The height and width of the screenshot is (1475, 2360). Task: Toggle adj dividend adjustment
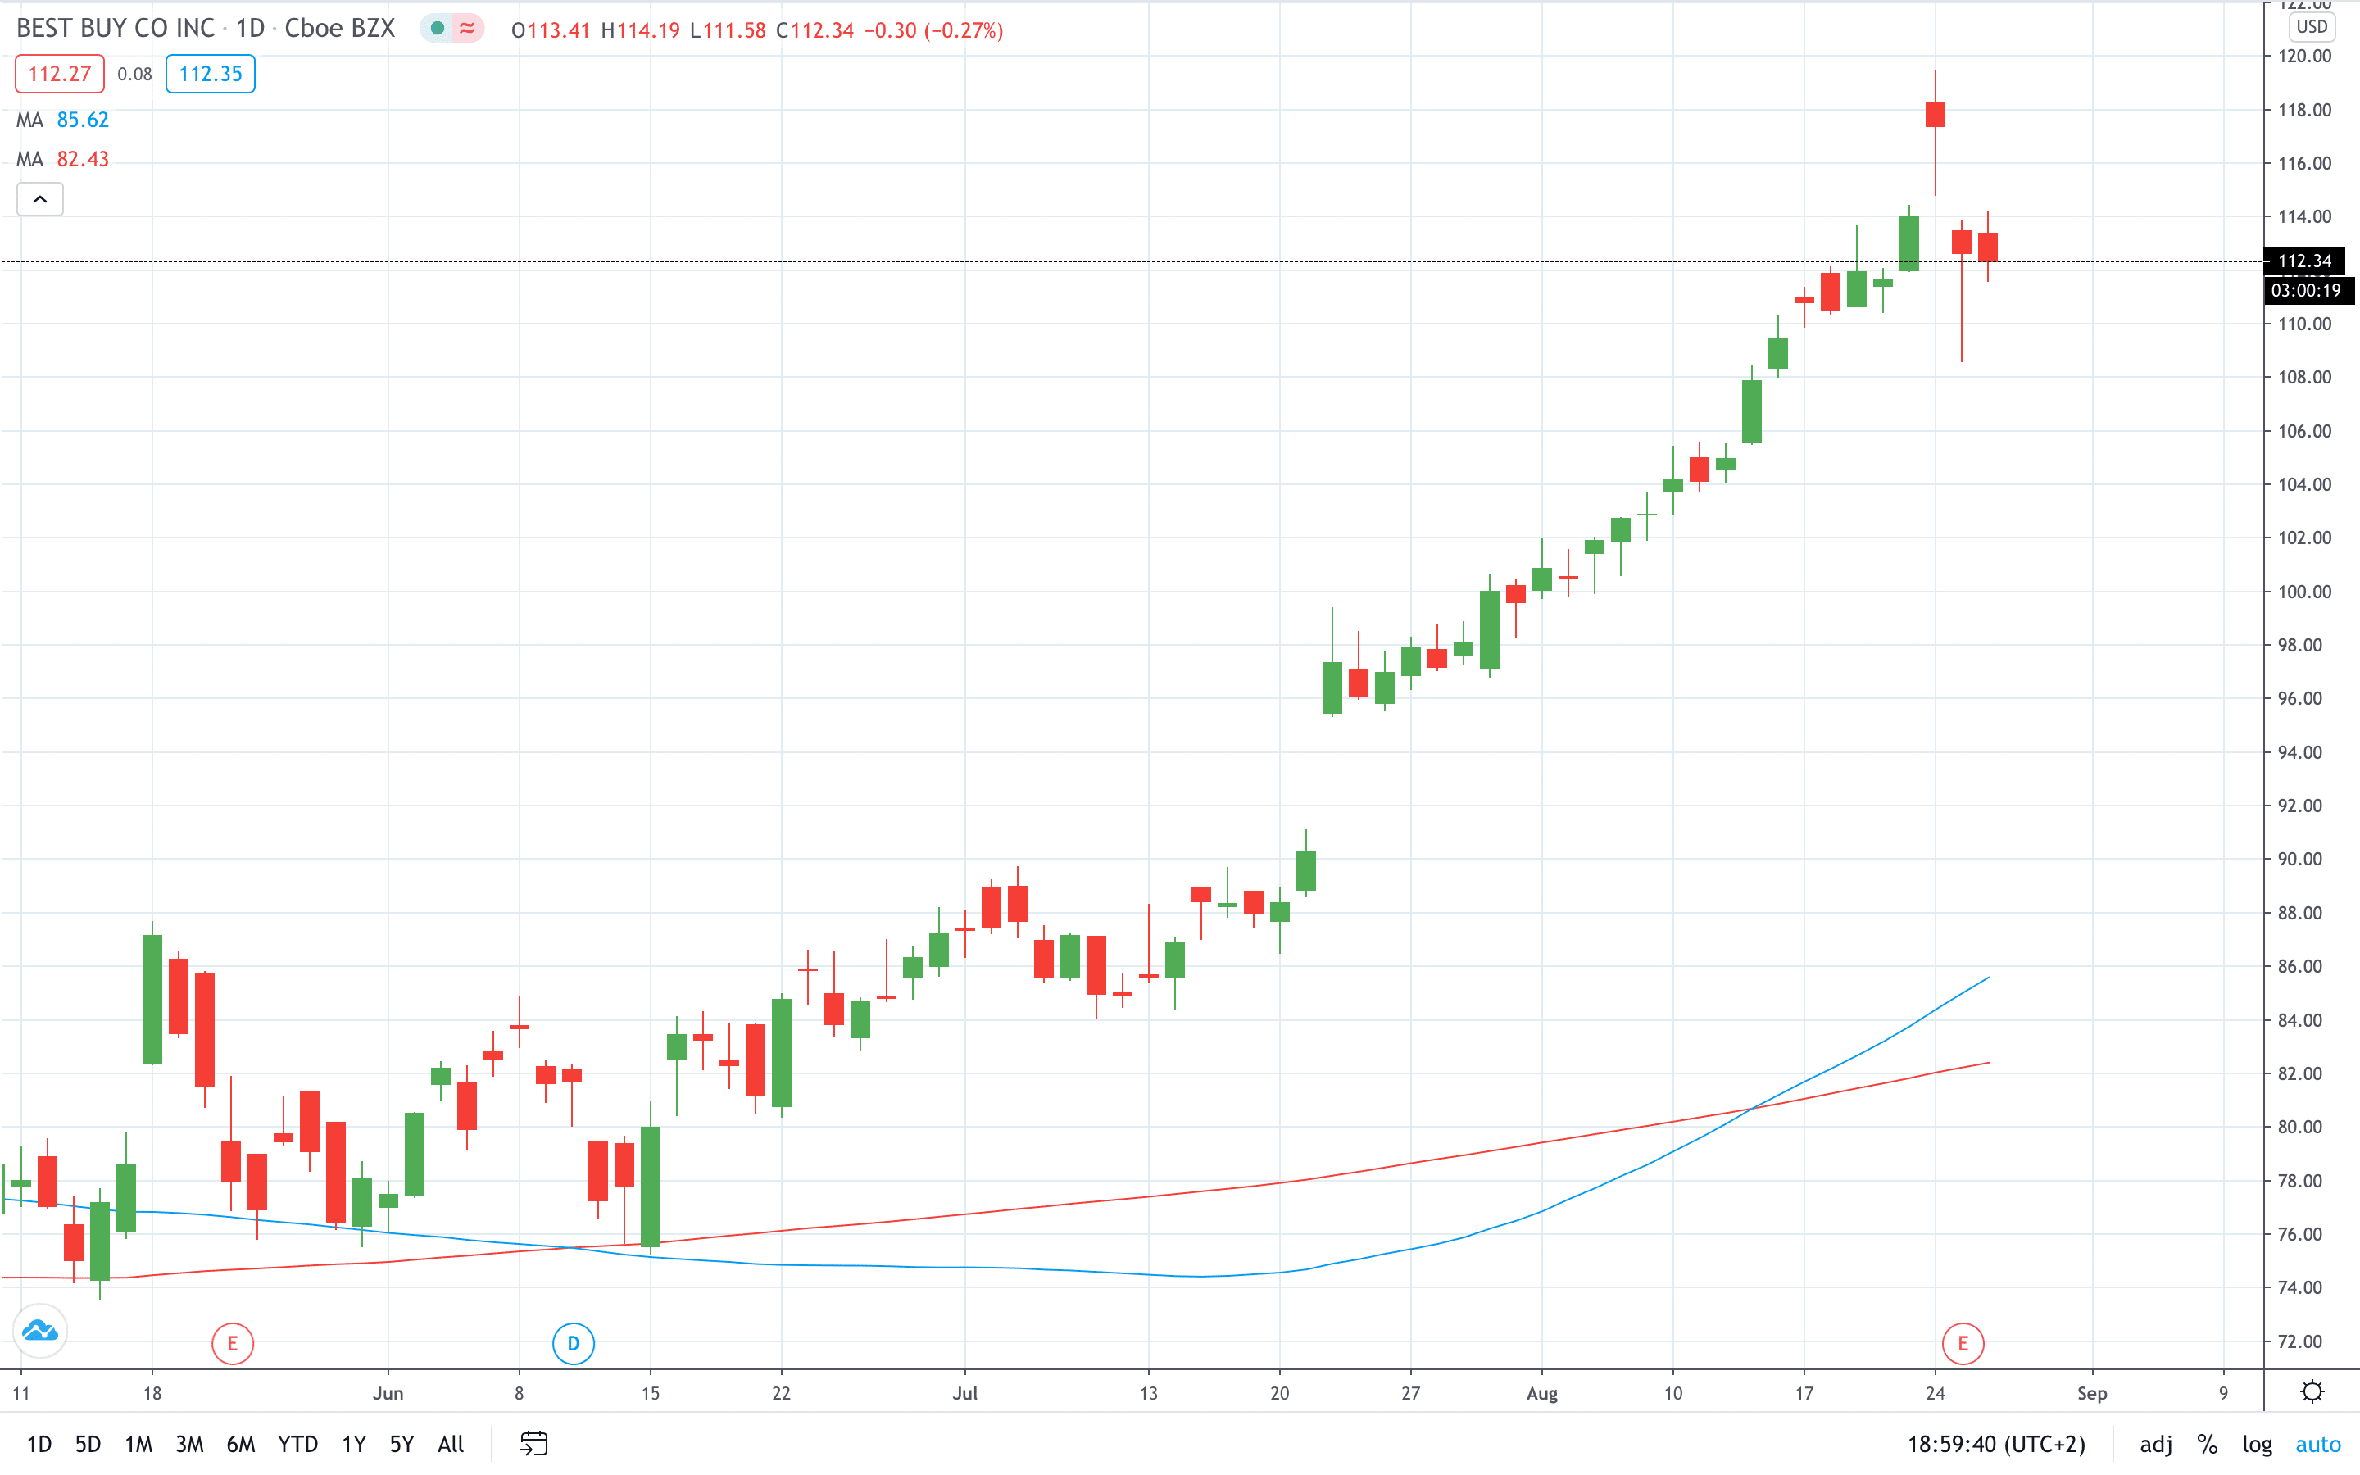point(2155,1445)
